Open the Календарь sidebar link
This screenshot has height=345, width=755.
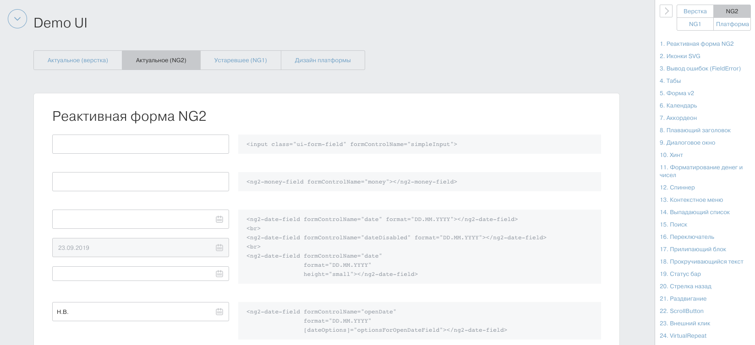pyautogui.click(x=678, y=106)
